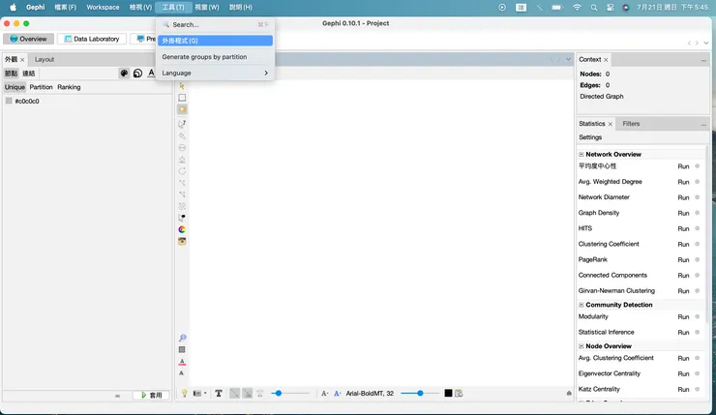Open macOS Control Center icon
The height and width of the screenshot is (415, 716).
point(611,8)
